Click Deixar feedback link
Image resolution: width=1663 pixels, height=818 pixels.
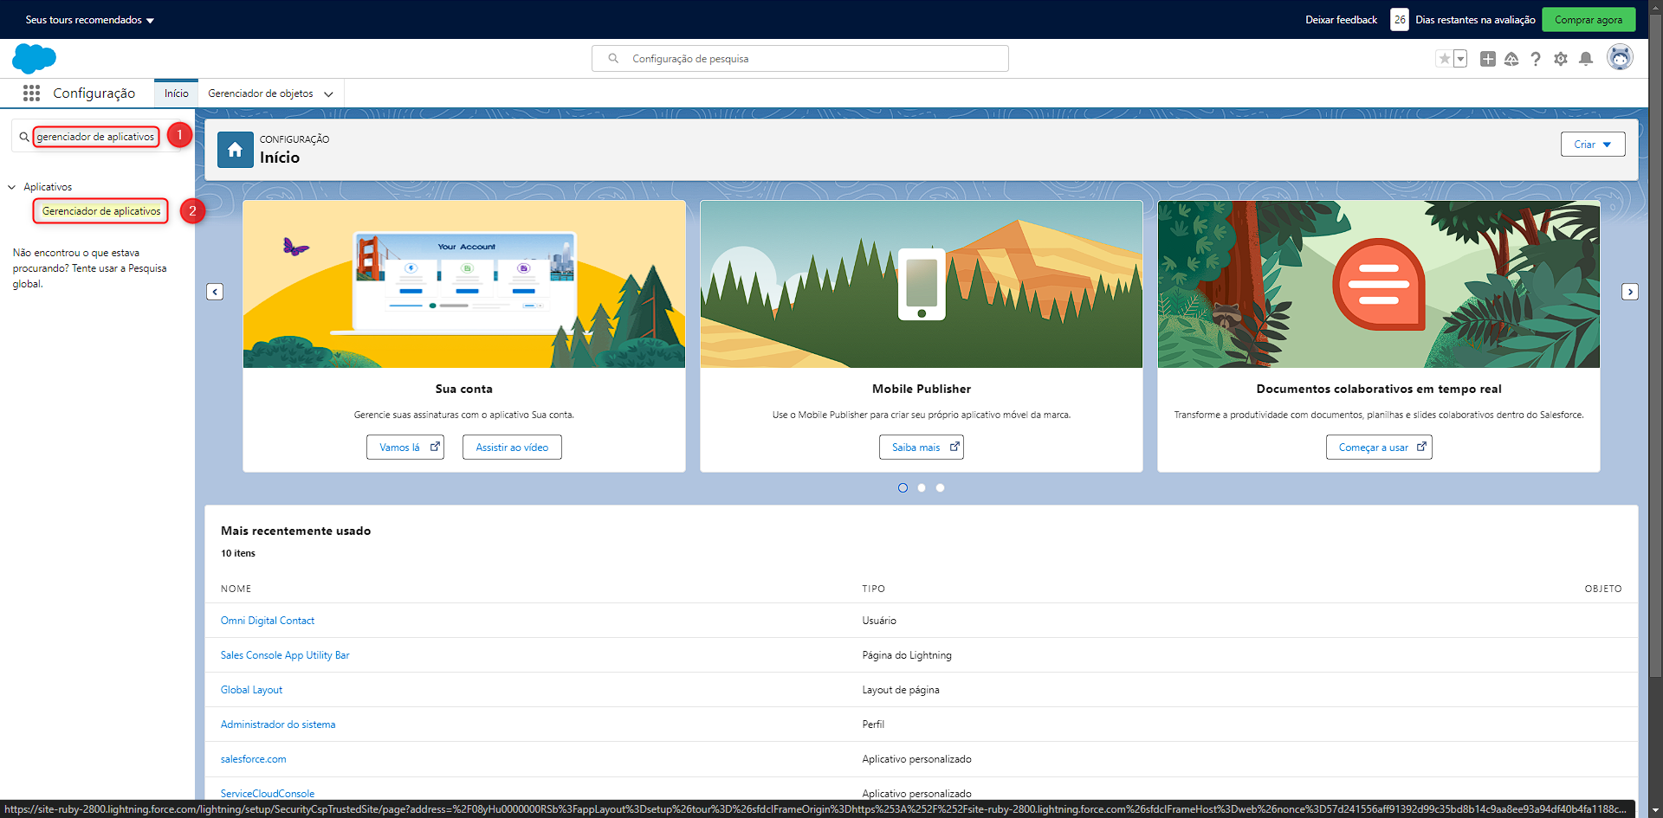(1341, 20)
